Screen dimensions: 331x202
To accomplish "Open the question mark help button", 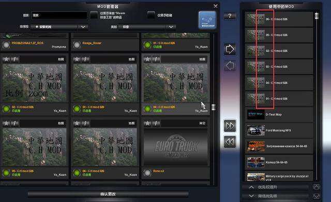I will coord(230,16).
